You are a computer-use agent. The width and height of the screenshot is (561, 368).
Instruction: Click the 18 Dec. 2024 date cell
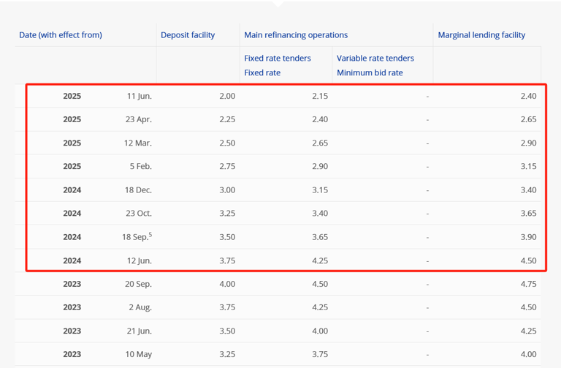(x=137, y=190)
